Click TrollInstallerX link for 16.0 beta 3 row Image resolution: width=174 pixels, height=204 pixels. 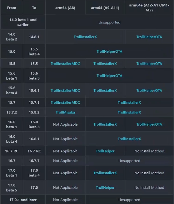[105, 124]
